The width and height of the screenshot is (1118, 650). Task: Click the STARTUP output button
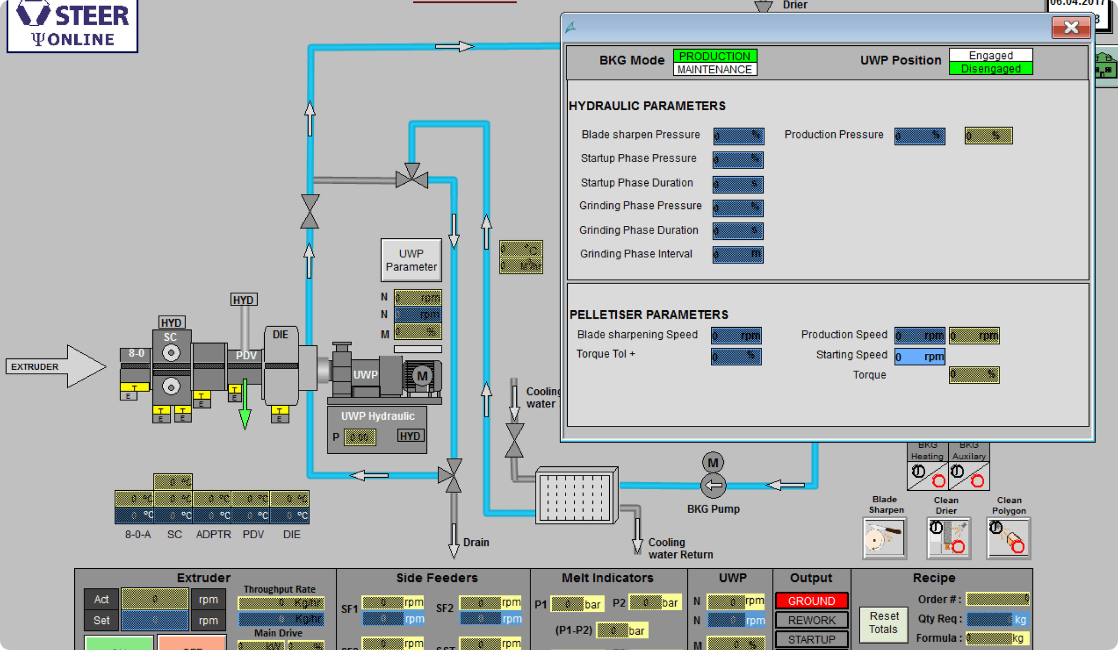tap(811, 639)
